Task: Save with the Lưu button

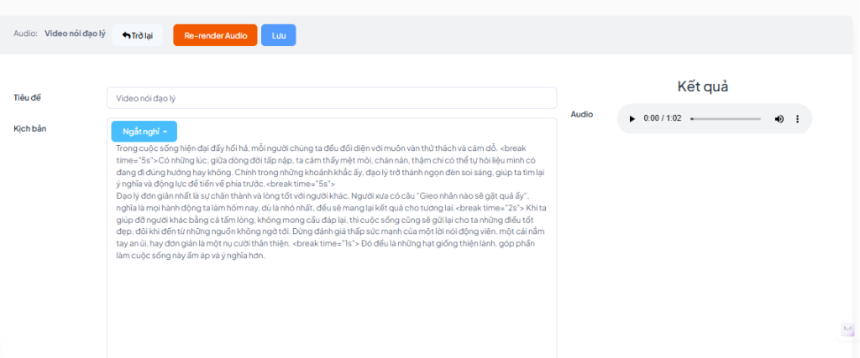Action: (x=278, y=35)
